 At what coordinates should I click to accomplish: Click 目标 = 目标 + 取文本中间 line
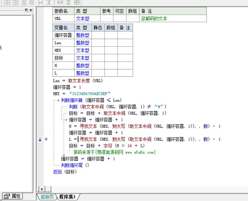(x=118, y=113)
